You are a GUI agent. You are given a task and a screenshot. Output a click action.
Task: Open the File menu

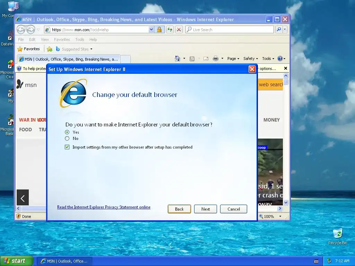click(21, 39)
